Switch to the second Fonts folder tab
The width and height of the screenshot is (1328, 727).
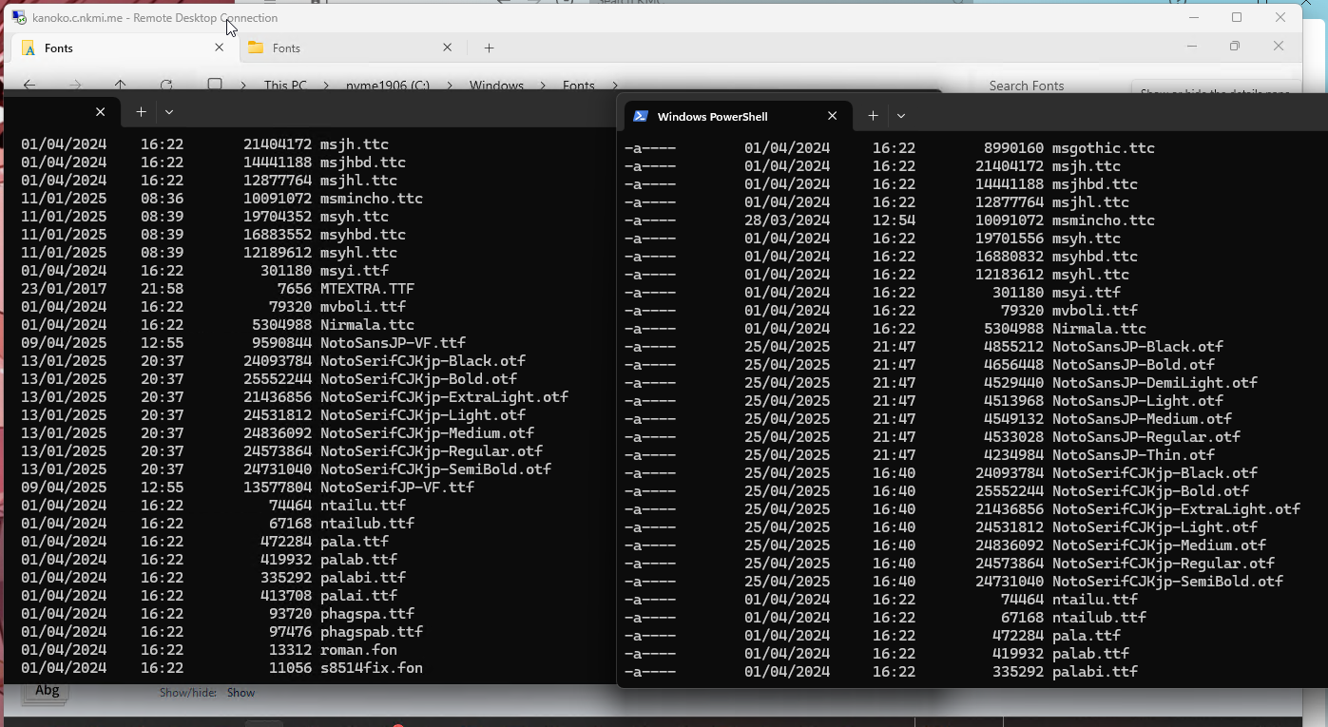tap(342, 48)
